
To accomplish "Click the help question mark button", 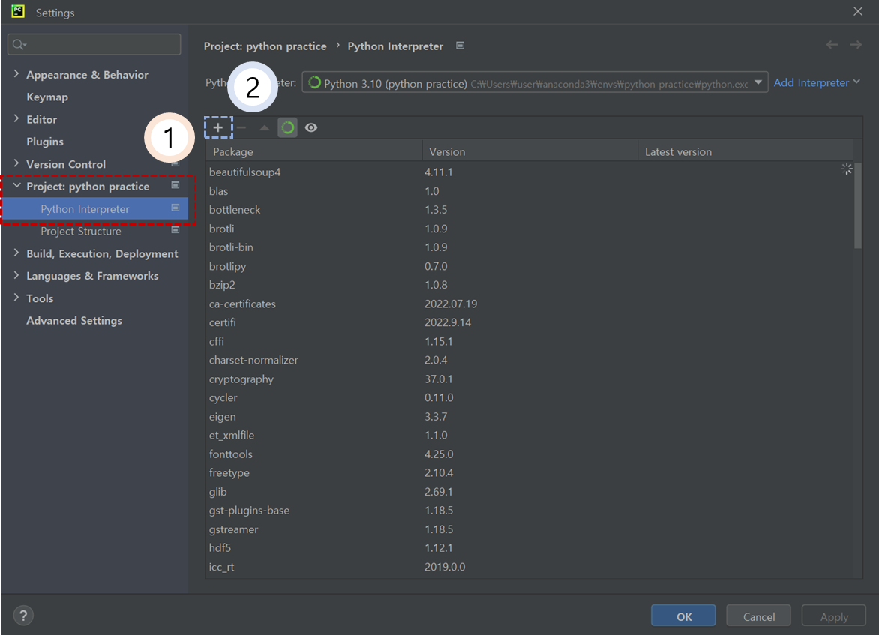I will 23,616.
